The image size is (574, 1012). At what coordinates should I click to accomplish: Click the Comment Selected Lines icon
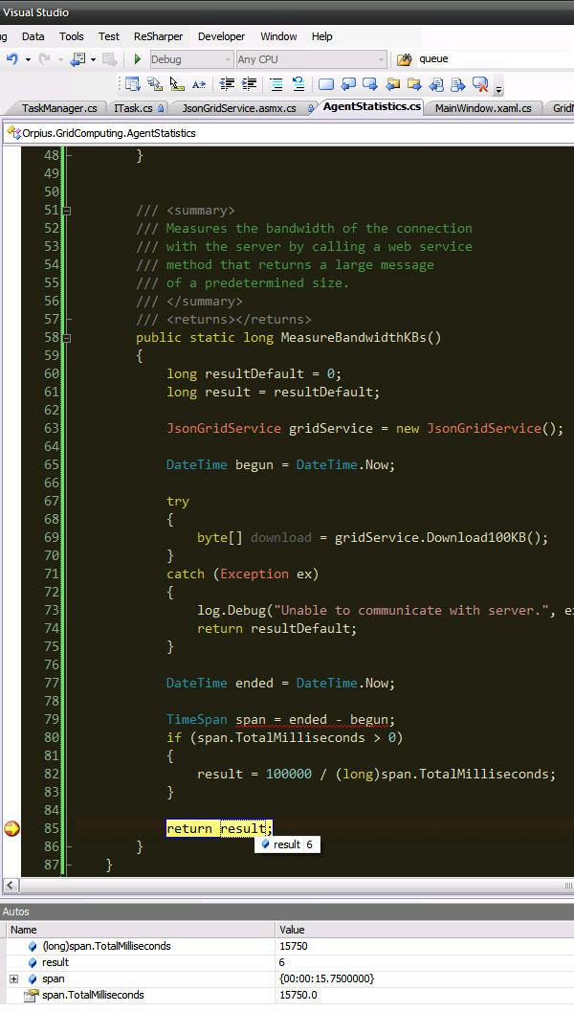(276, 84)
